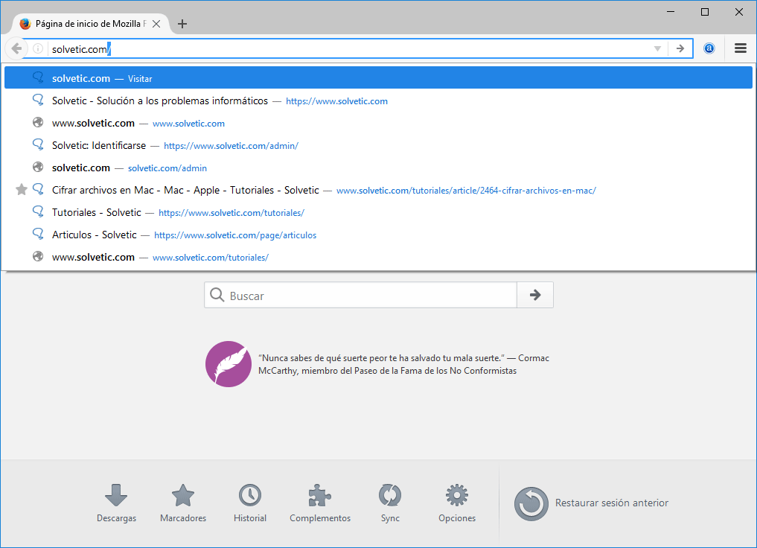Screen dimensions: 757x548
Task: Open Historial history
Action: coord(250,503)
